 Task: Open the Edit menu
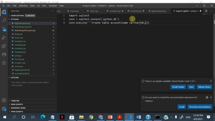coord(14,6)
